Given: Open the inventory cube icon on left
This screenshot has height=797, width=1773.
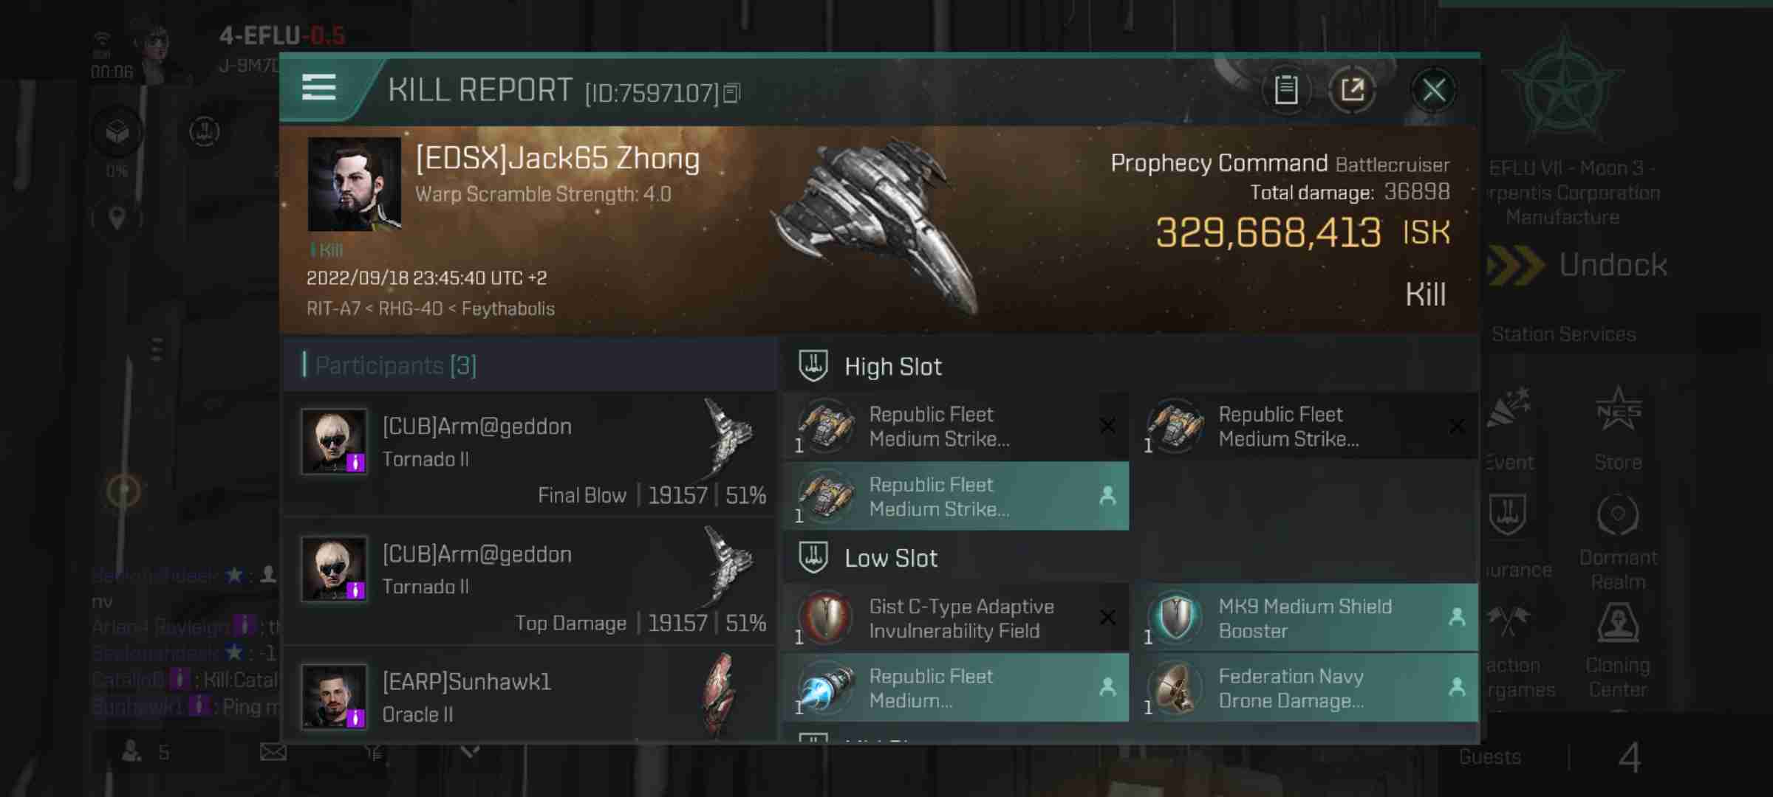Looking at the screenshot, I should pyautogui.click(x=117, y=133).
